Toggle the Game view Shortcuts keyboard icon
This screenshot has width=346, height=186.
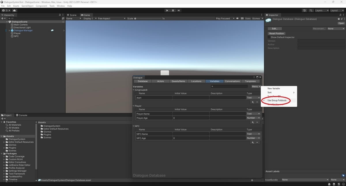242,18
